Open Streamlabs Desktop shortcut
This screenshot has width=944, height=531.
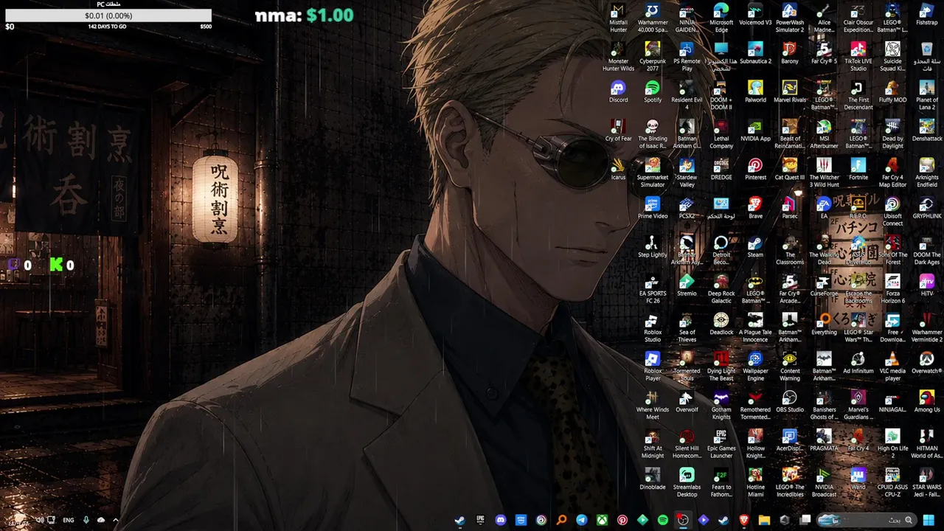pos(687,482)
